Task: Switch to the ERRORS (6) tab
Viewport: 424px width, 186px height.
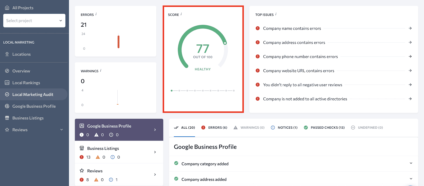Action: pyautogui.click(x=214, y=128)
